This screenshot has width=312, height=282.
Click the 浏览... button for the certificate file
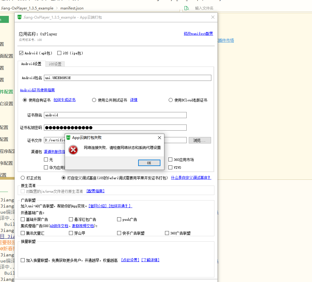[200, 140]
